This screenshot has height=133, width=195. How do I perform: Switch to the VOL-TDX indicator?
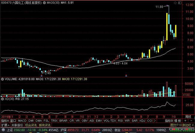(x=110, y=121)
